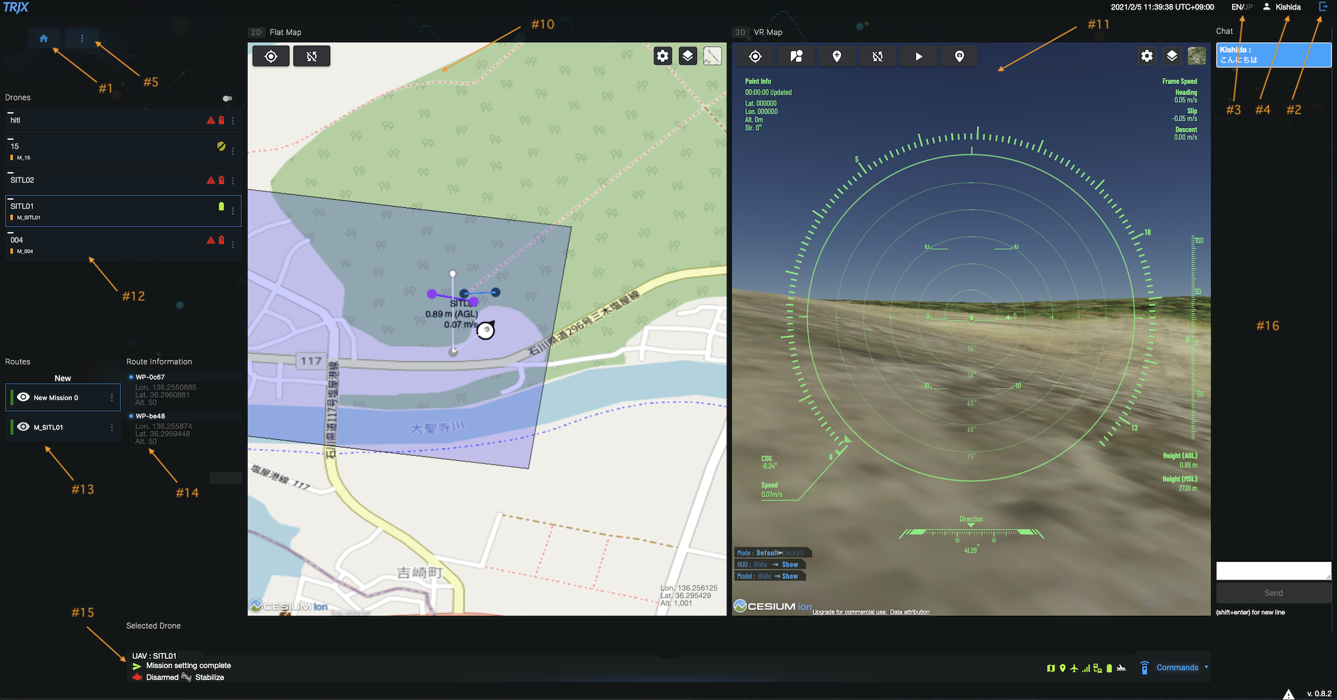Click the logout icon at top right
The width and height of the screenshot is (1337, 700).
tap(1323, 7)
